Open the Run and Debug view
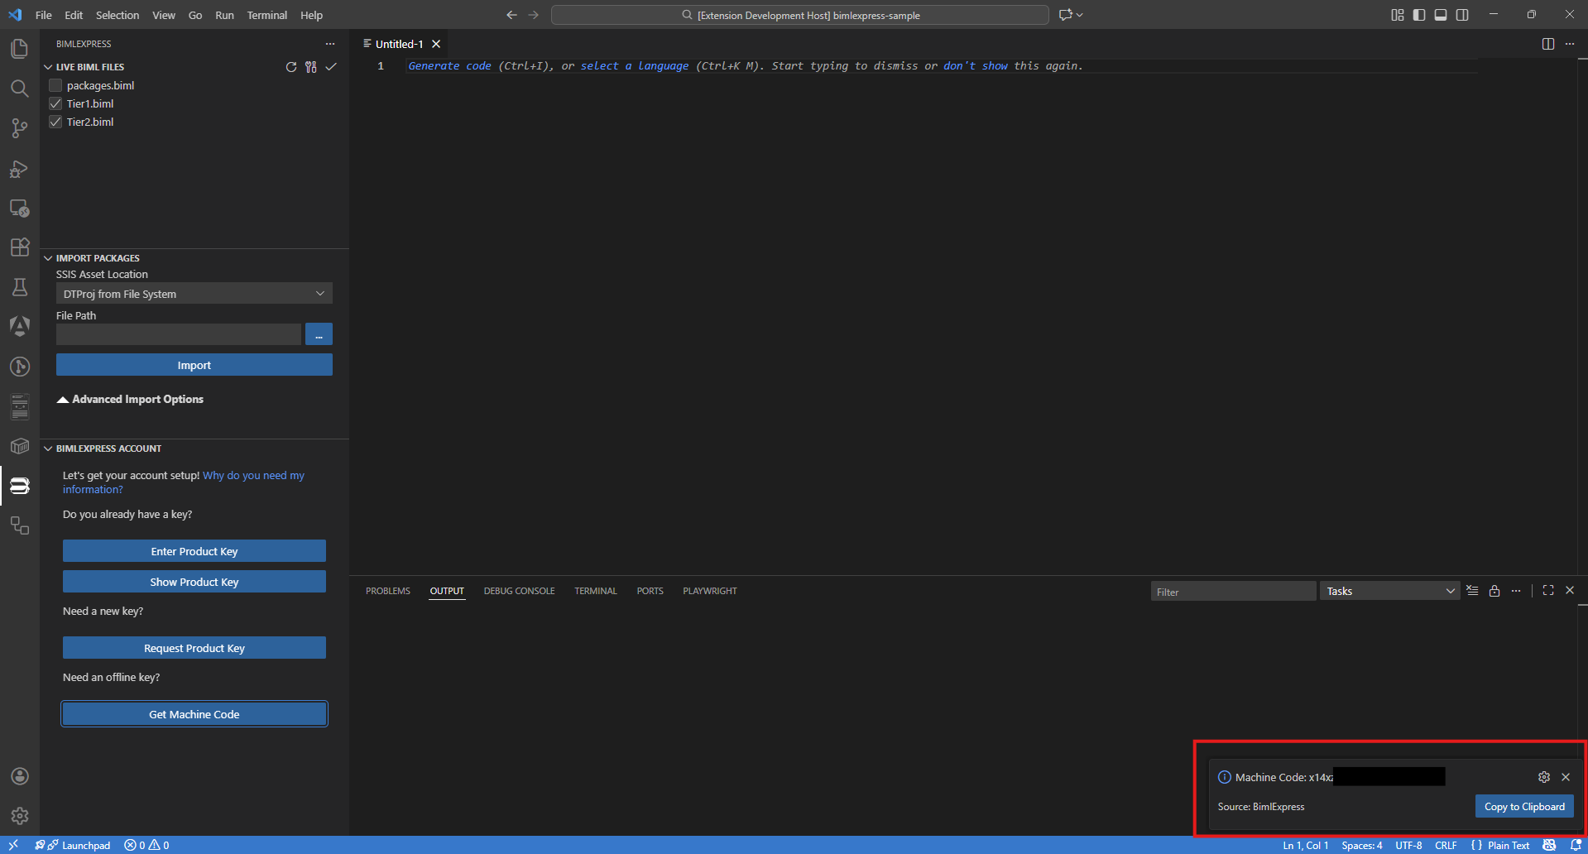The width and height of the screenshot is (1588, 854). pyautogui.click(x=20, y=169)
